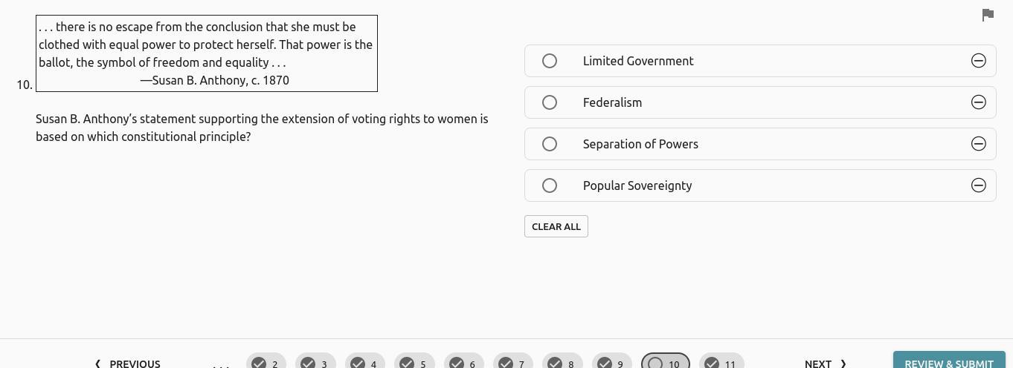Jump to question 2

[266, 363]
